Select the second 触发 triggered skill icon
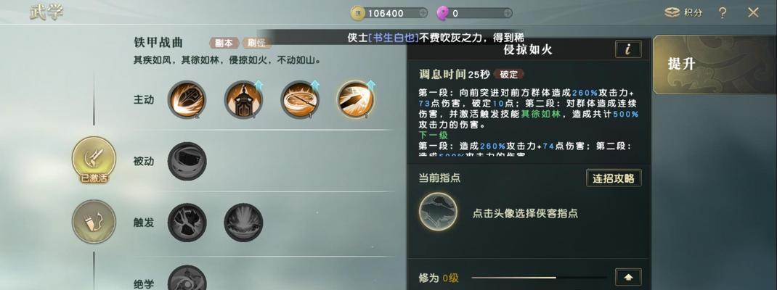777x290 pixels. 243,222
